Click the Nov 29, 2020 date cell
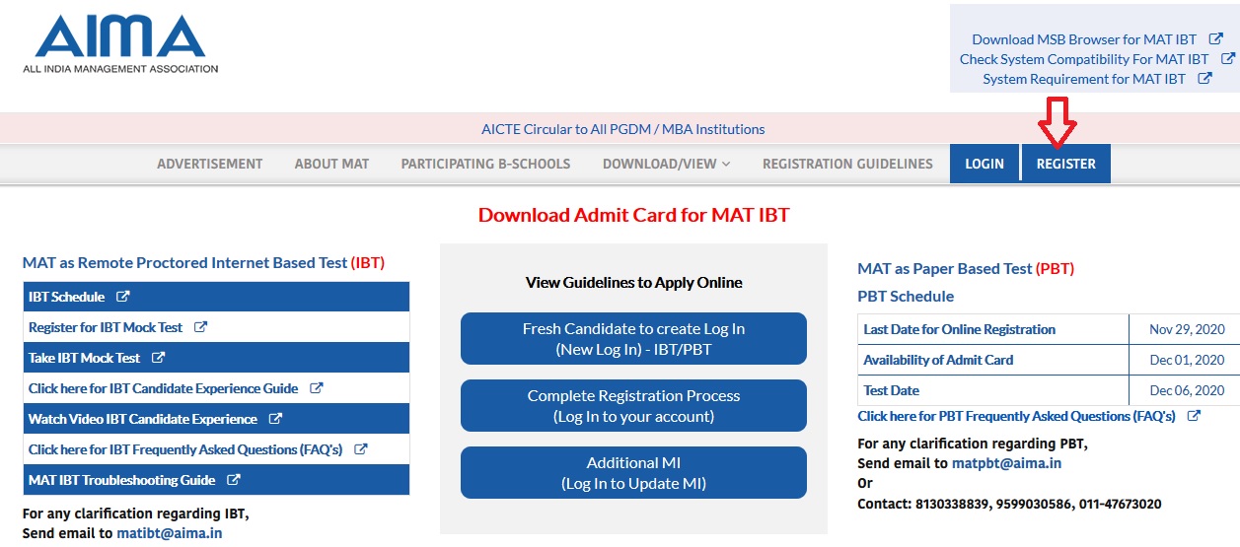The image size is (1240, 547). click(x=1186, y=329)
